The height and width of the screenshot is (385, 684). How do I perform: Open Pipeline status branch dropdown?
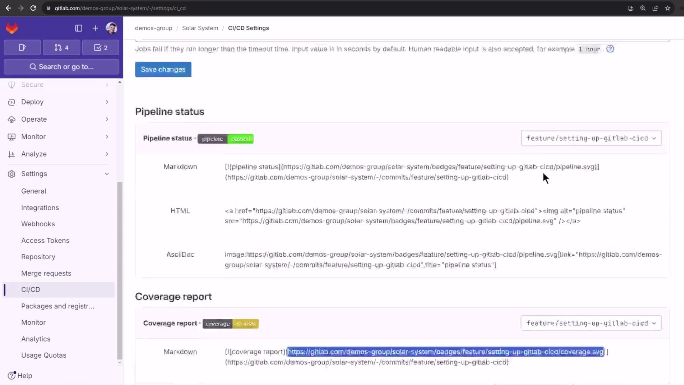tap(591, 138)
